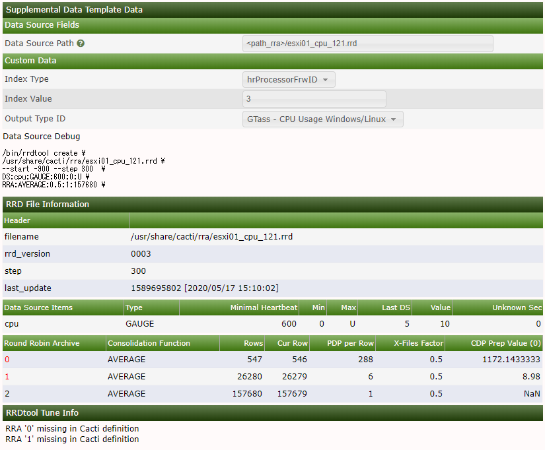Image resolution: width=545 pixels, height=450 pixels.
Task: Click the Data Source Fields section header
Action: 272,25
